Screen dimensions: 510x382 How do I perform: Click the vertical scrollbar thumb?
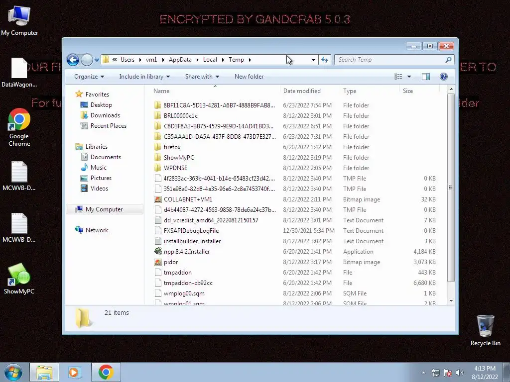click(451, 188)
